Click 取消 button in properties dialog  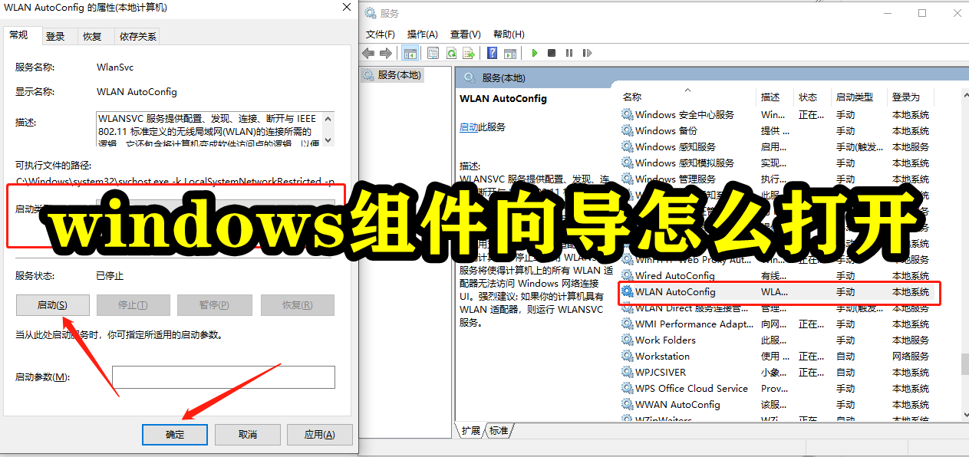(247, 434)
